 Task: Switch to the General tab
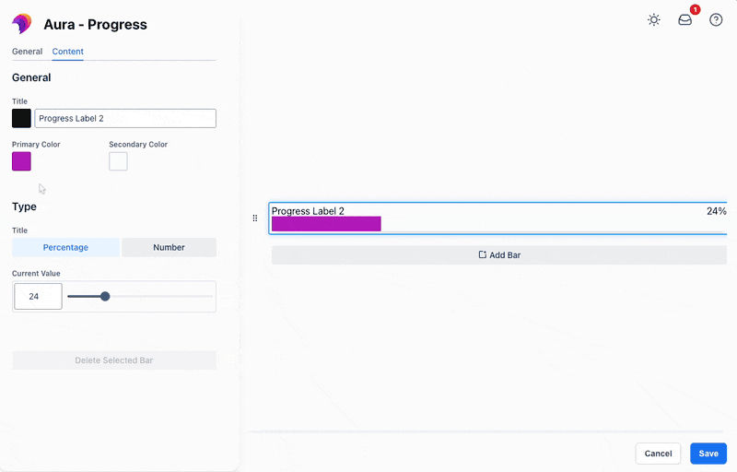point(28,52)
